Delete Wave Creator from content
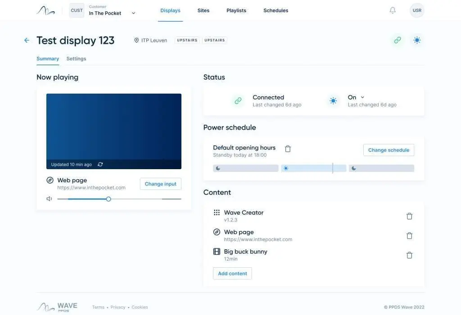461x315 pixels. click(x=409, y=216)
